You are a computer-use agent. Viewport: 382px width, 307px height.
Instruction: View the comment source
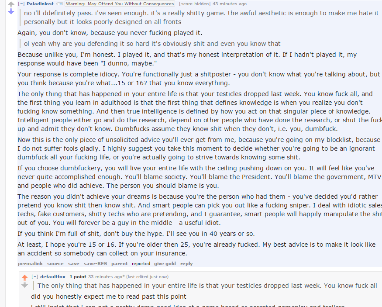pos(55,263)
